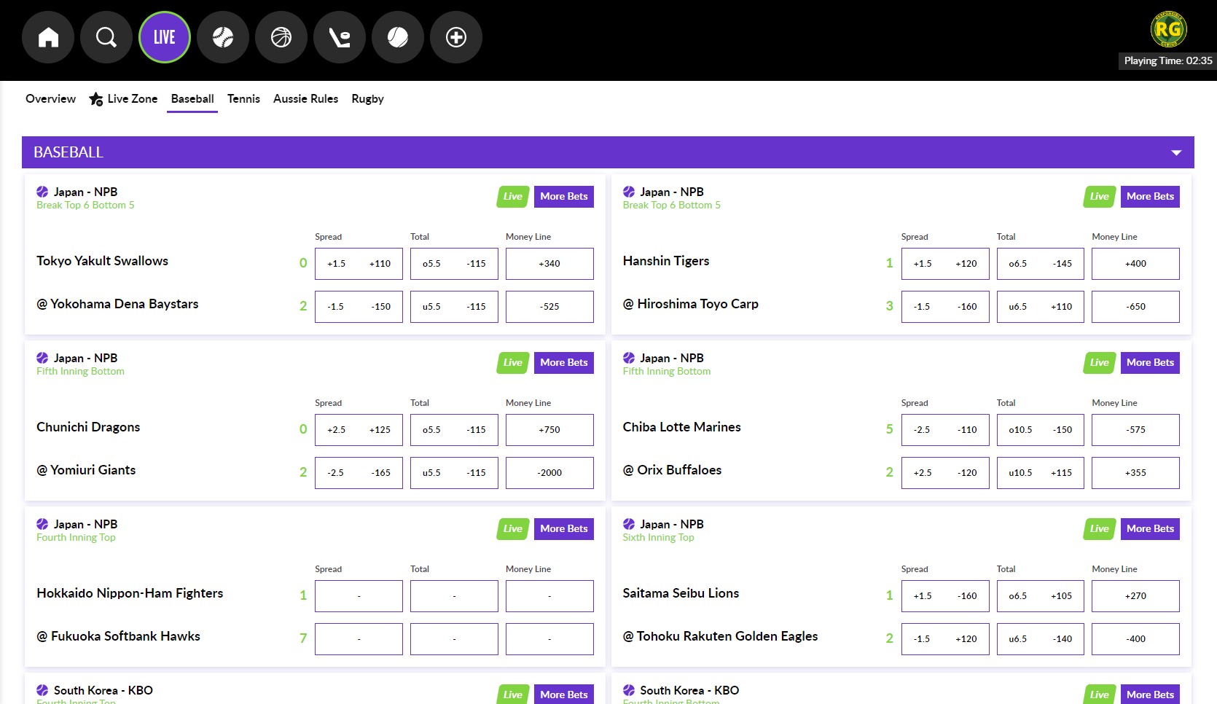Collapse the BASEBALL section arrow
This screenshot has height=704, width=1217.
click(x=1175, y=152)
